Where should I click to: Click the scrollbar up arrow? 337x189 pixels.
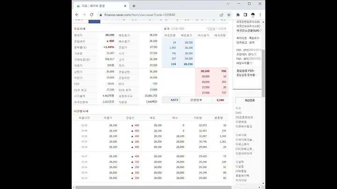tap(263, 22)
